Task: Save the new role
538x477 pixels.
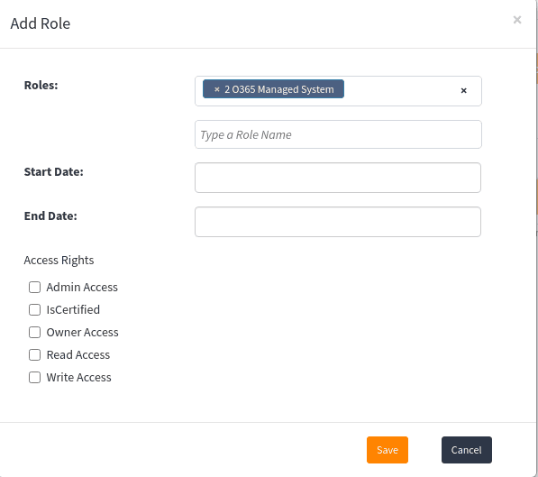Action: [387, 450]
